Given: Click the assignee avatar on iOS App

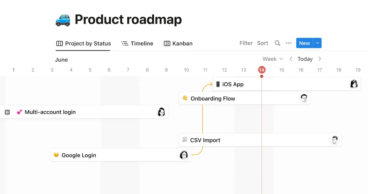Looking at the screenshot, I should [x=354, y=84].
